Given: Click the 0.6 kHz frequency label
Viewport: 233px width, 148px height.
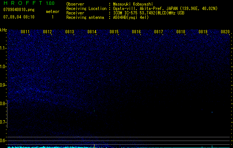Looking at the screenshot, I should point(3,141).
